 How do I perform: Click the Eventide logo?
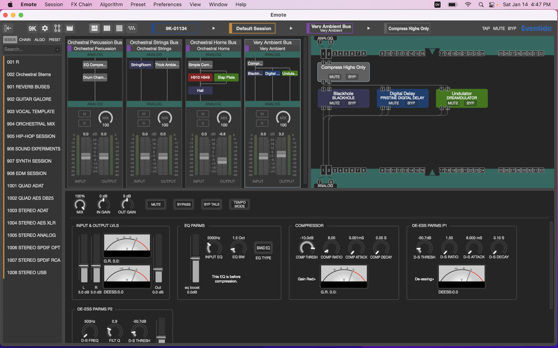536,28
